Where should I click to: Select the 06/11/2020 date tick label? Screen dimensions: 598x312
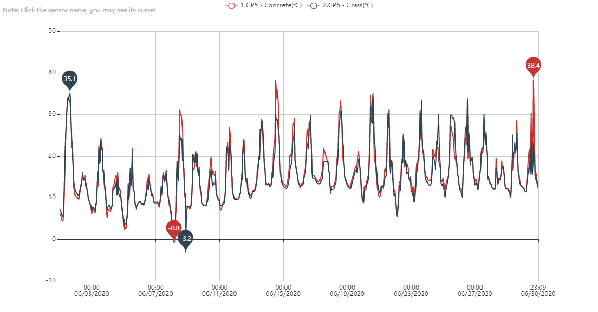219,294
